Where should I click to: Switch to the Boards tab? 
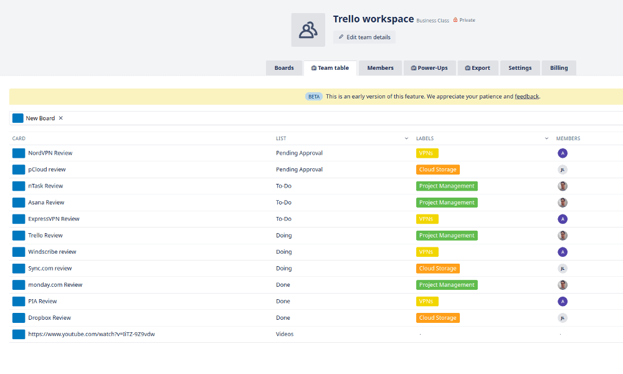click(284, 68)
